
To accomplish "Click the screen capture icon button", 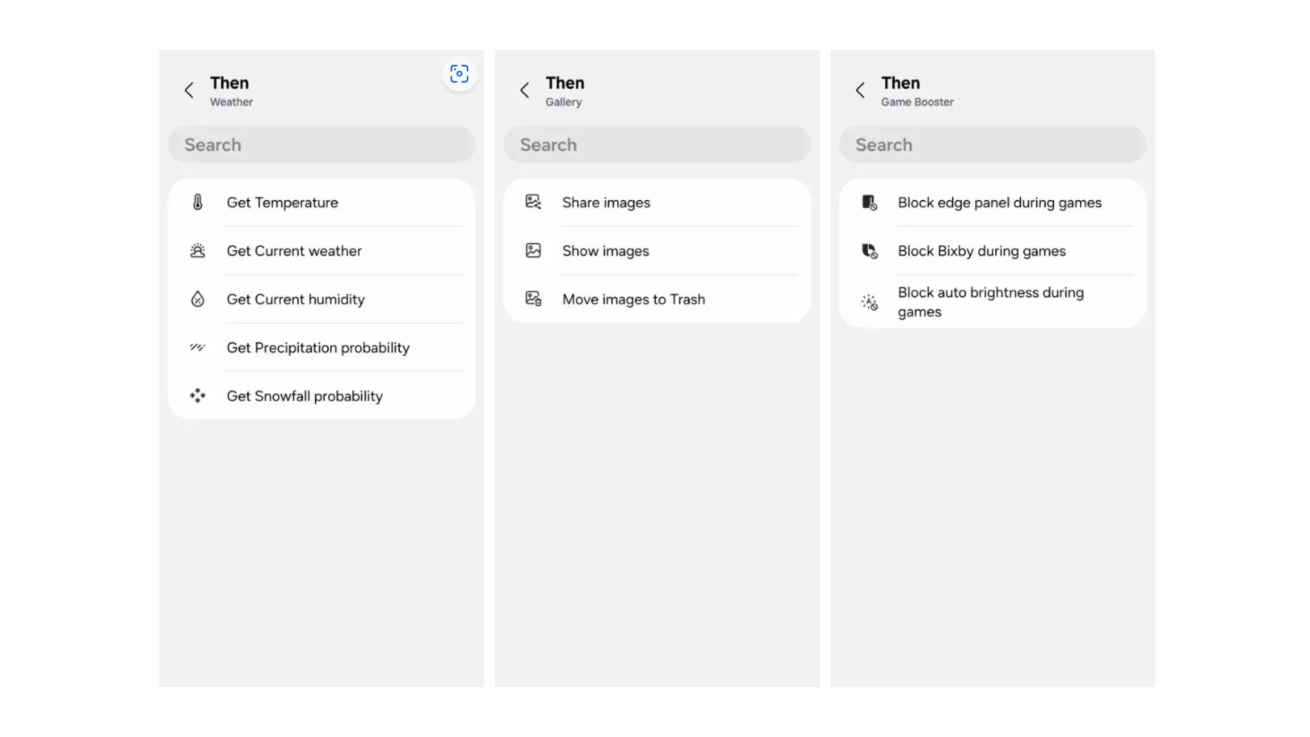I will (x=459, y=74).
